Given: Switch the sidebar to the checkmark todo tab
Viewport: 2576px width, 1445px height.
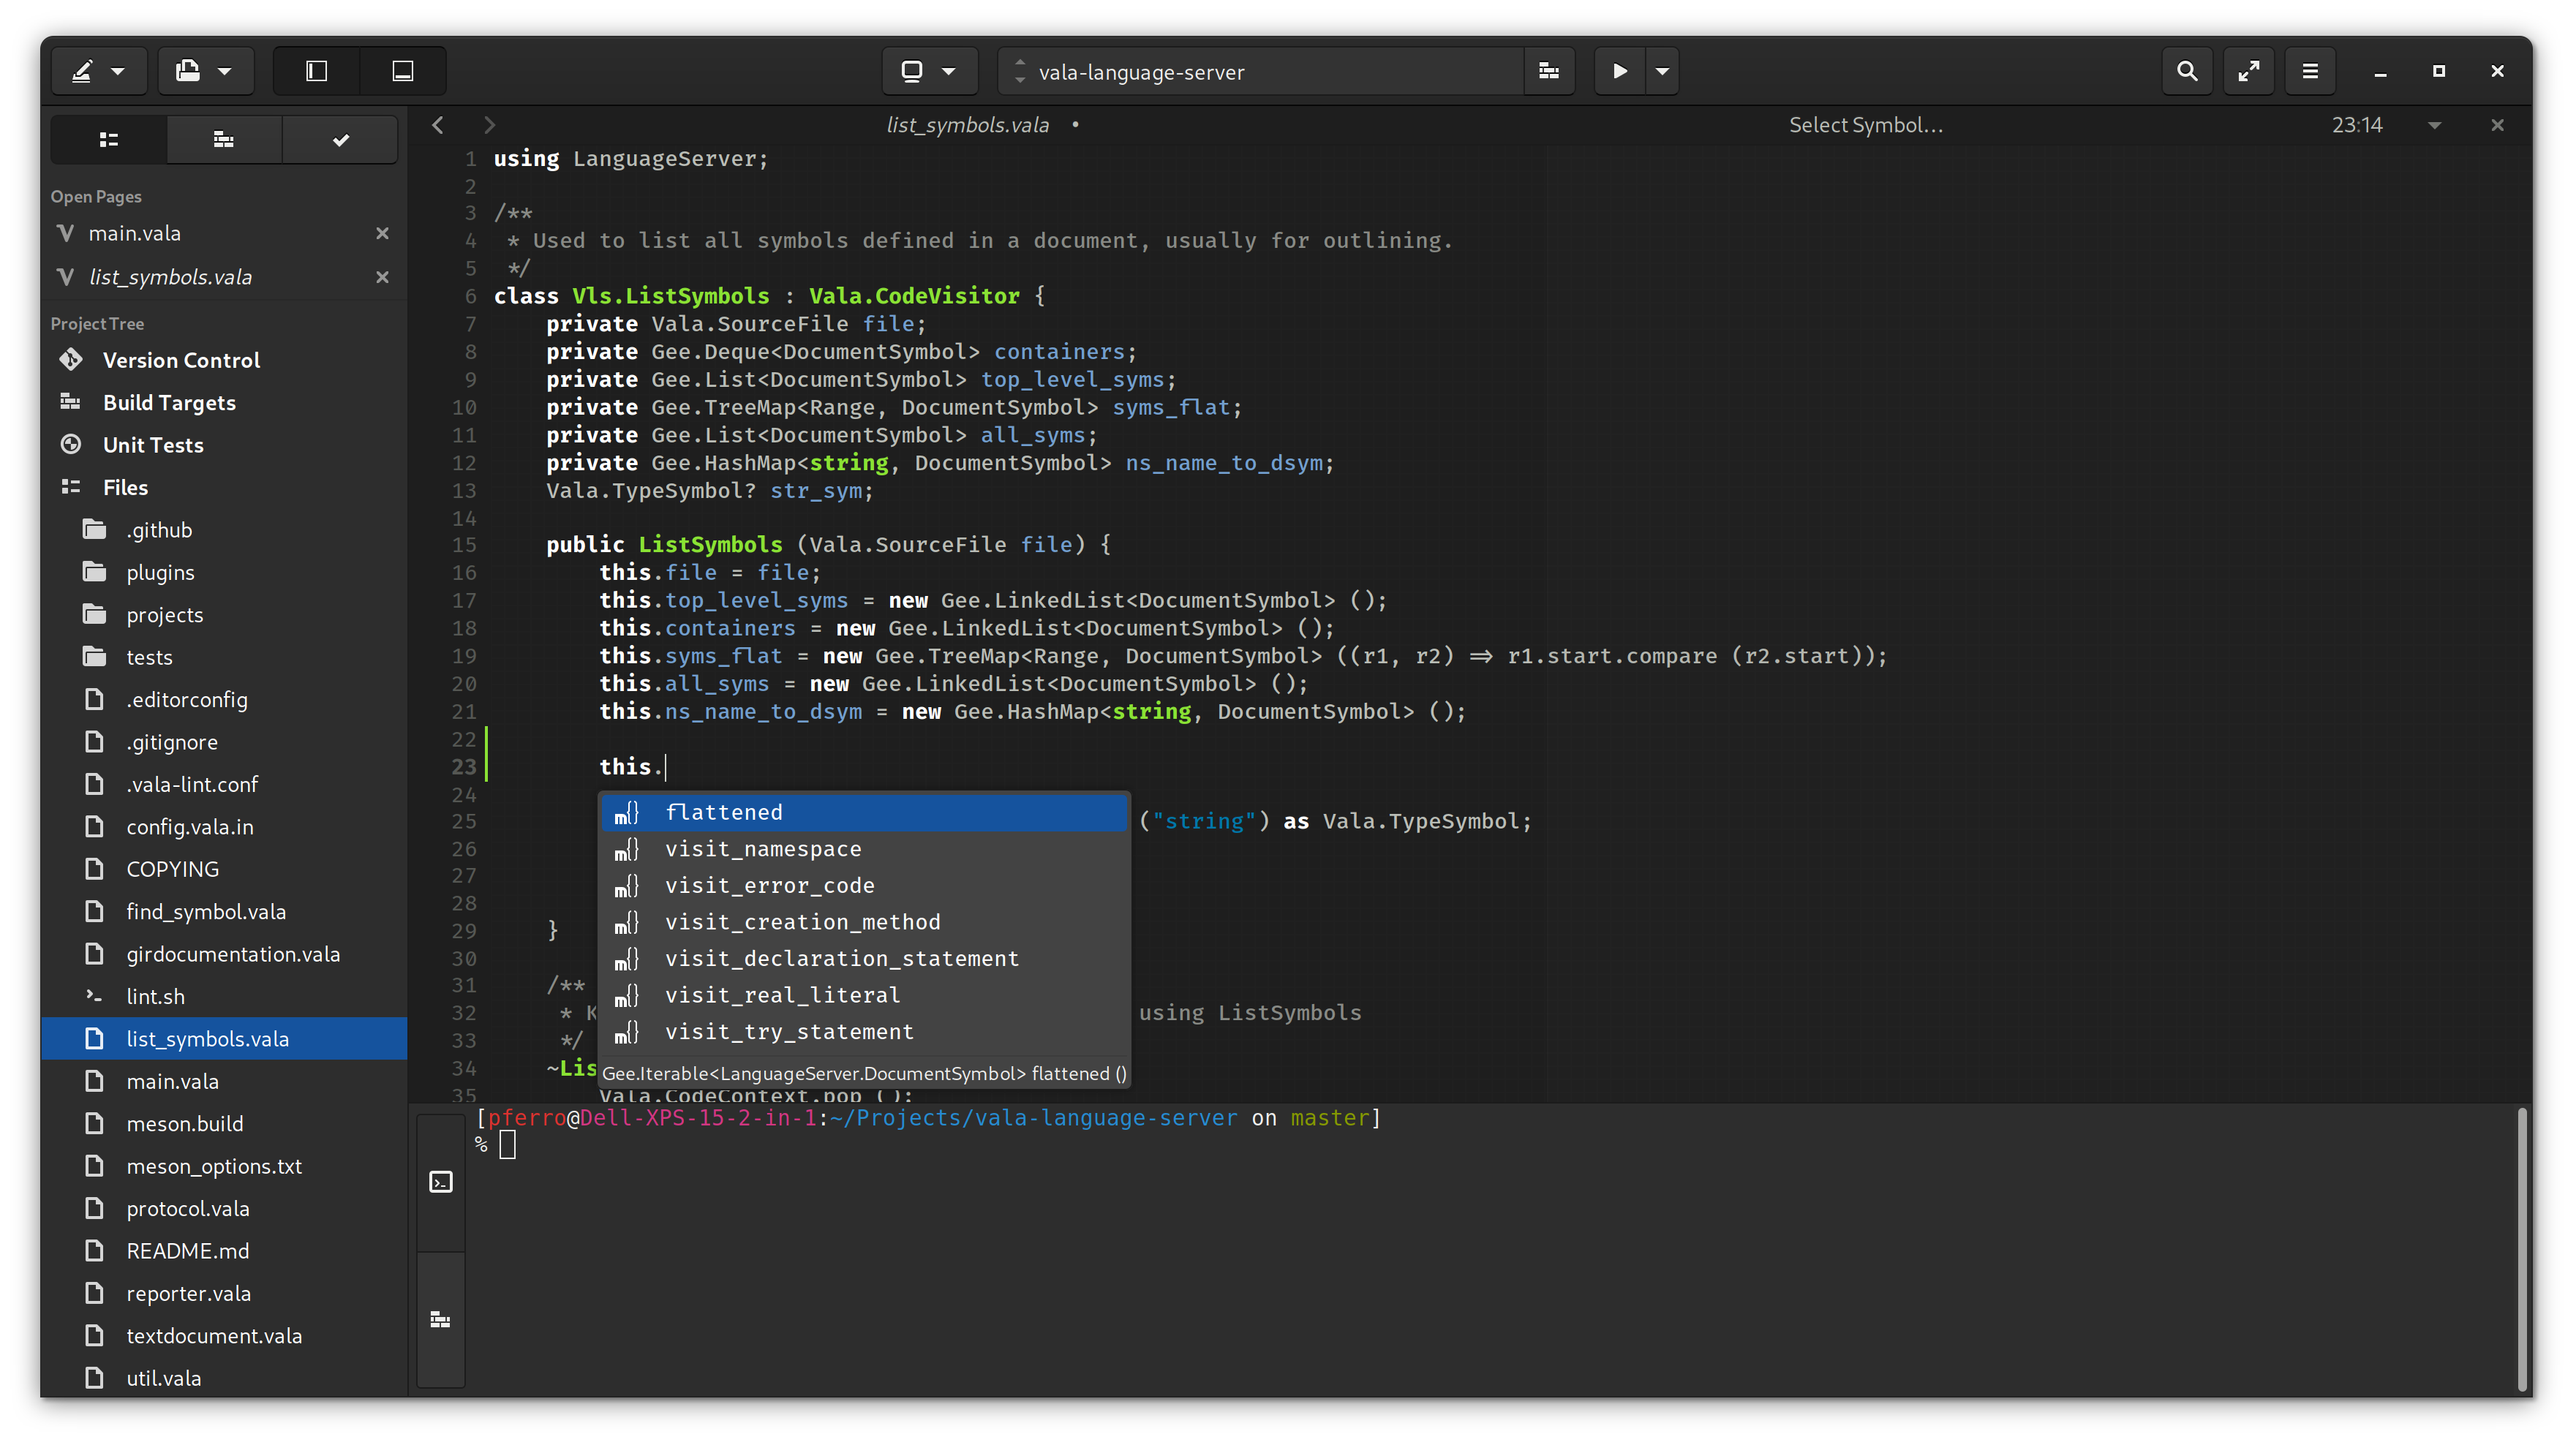Looking at the screenshot, I should click(x=341, y=140).
